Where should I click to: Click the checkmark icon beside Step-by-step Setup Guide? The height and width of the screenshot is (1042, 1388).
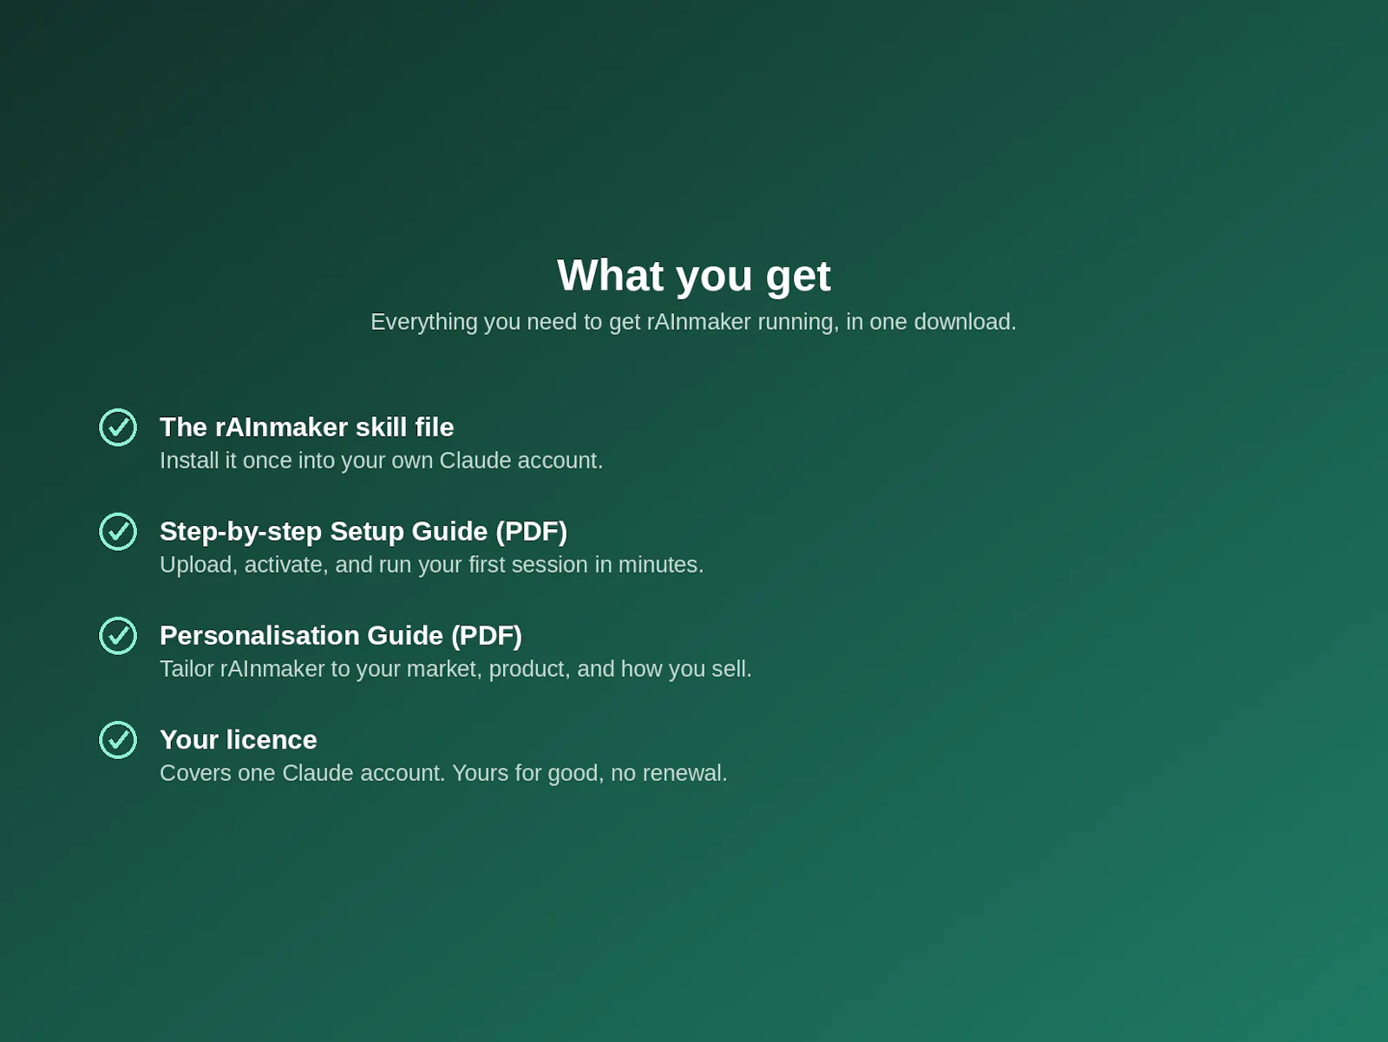[x=118, y=531]
